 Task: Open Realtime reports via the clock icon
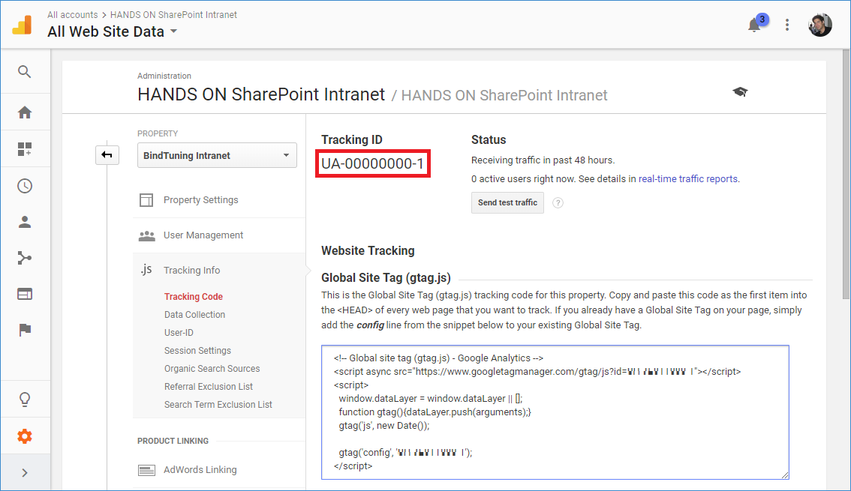point(25,185)
